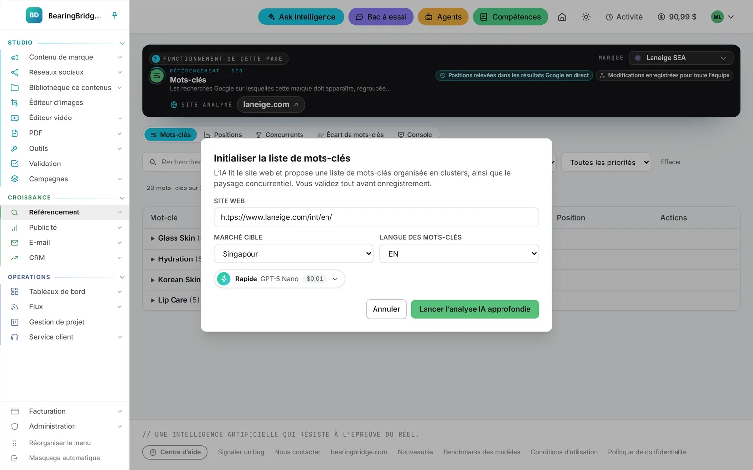Click the shield icon for Administration
Viewport: 753px width, 470px height.
point(15,426)
